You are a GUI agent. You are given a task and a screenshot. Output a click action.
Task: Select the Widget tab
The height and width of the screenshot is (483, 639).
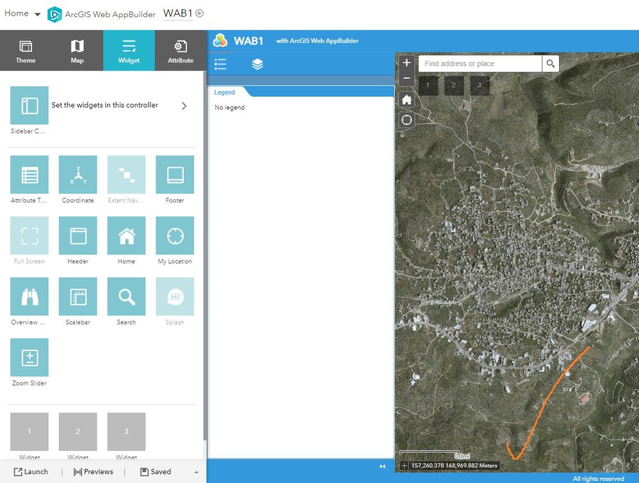point(129,51)
